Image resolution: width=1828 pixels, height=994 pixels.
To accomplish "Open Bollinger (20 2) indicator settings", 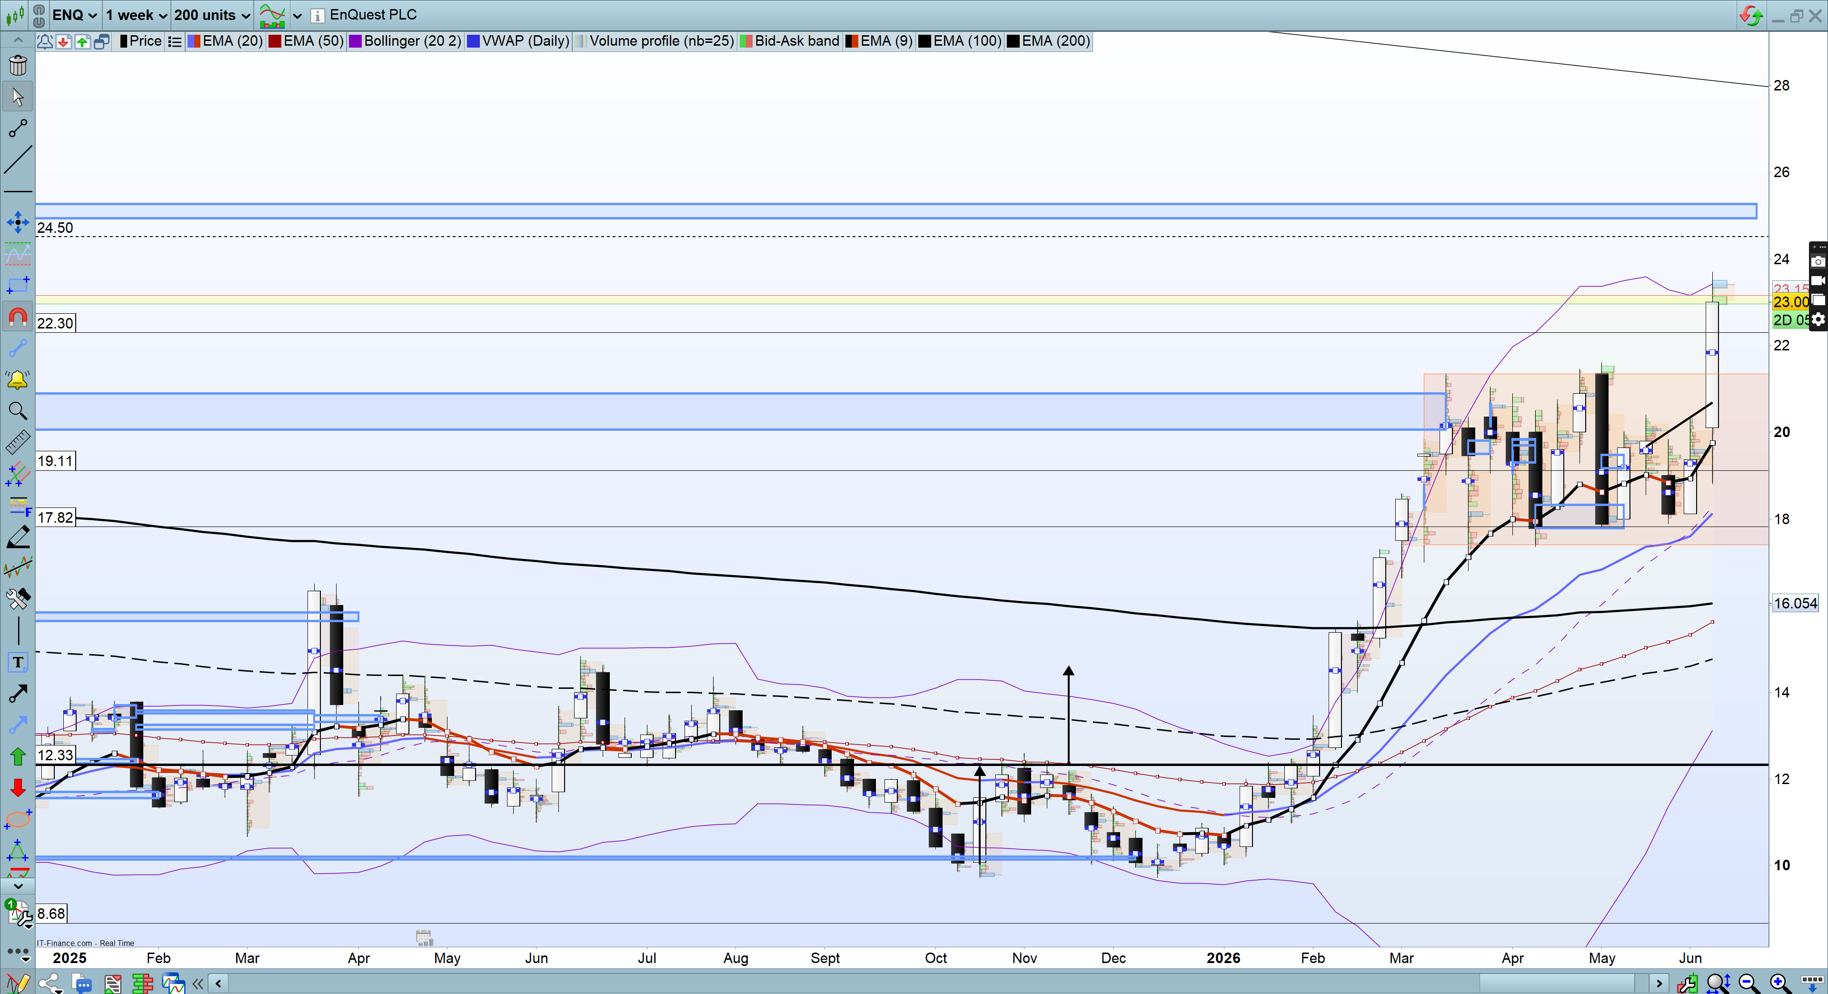I will [x=405, y=41].
